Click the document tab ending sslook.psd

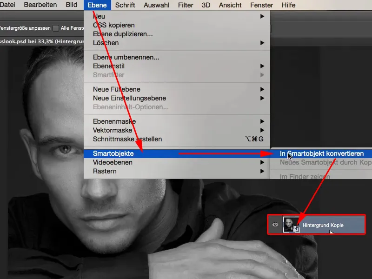click(x=42, y=41)
